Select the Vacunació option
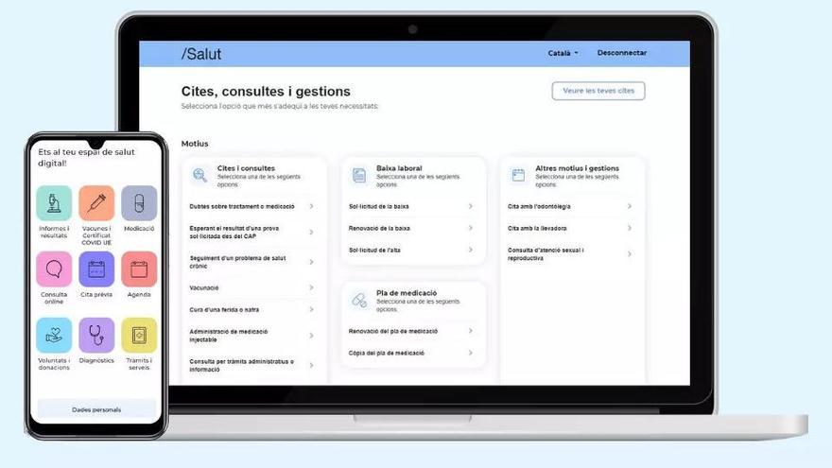 [x=251, y=287]
